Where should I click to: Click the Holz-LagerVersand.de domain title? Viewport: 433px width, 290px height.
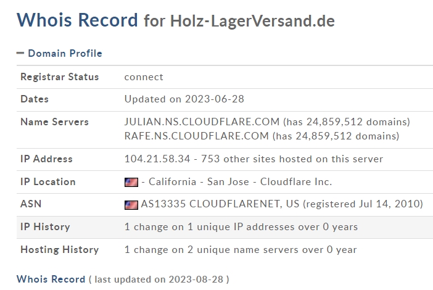click(252, 21)
